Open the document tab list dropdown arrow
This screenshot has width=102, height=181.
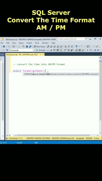(101, 55)
